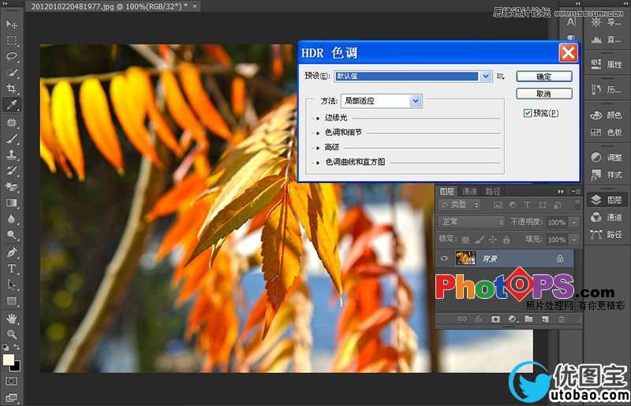Click the 背景 layer thumbnail
The image size is (631, 406).
pyautogui.click(x=465, y=259)
